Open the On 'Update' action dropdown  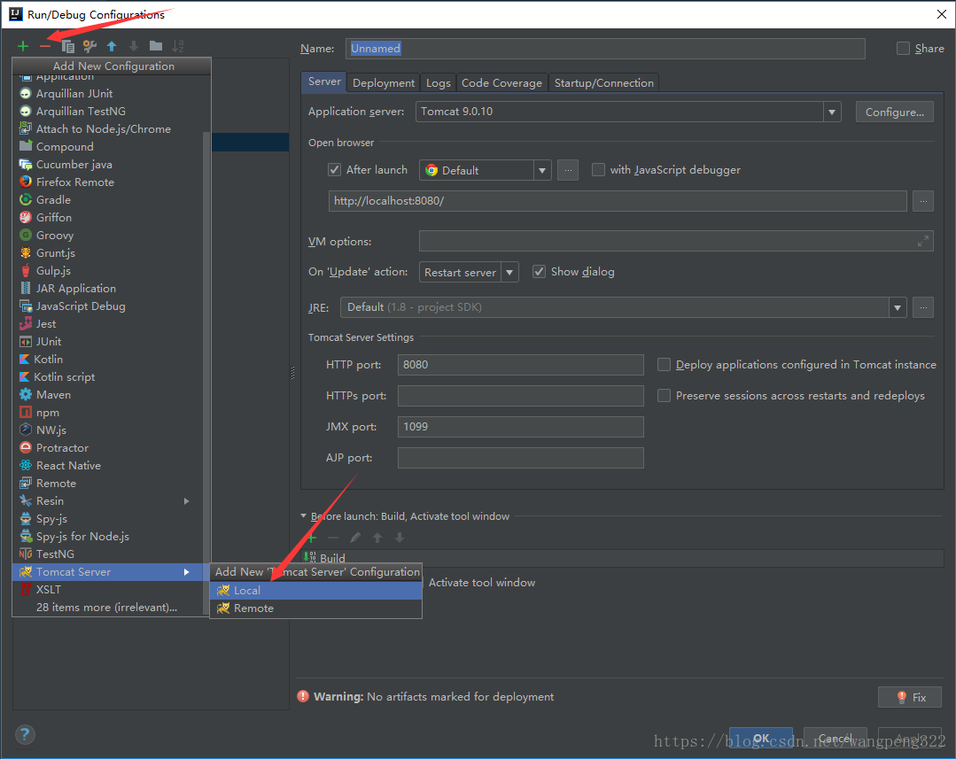pyautogui.click(x=509, y=272)
